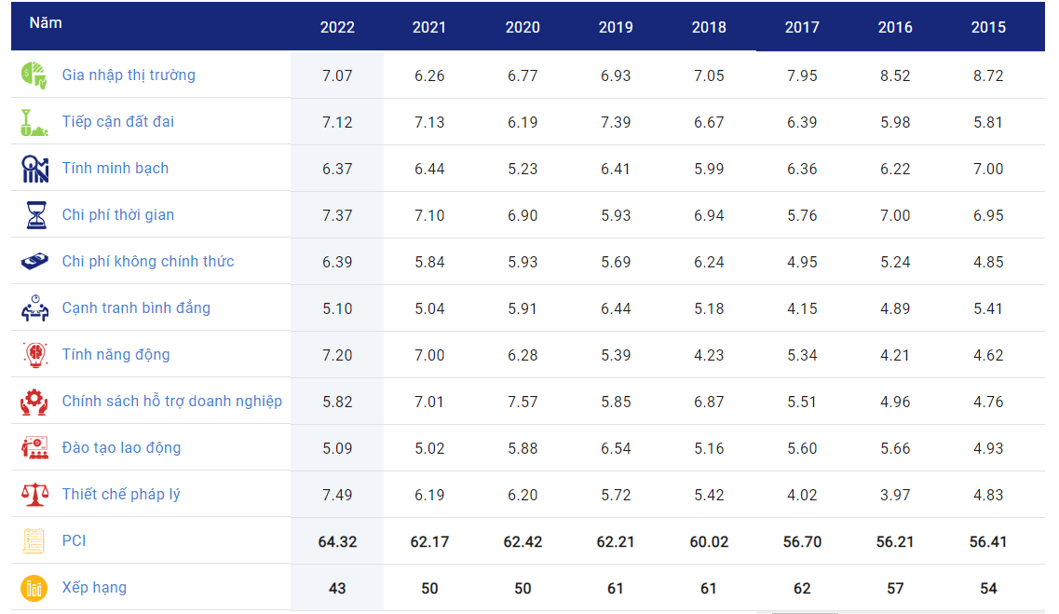The width and height of the screenshot is (1059, 614).
Task: Click the Cạnh tranh bình đẳng icon
Action: 34,308
